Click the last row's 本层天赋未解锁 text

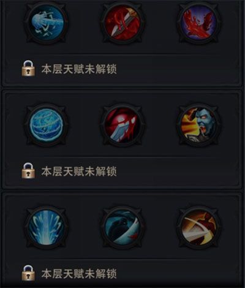tap(79, 274)
